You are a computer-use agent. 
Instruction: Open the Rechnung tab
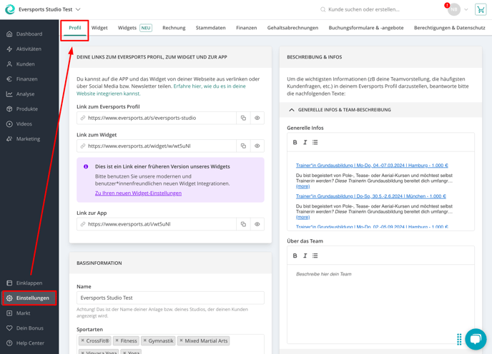(x=174, y=28)
